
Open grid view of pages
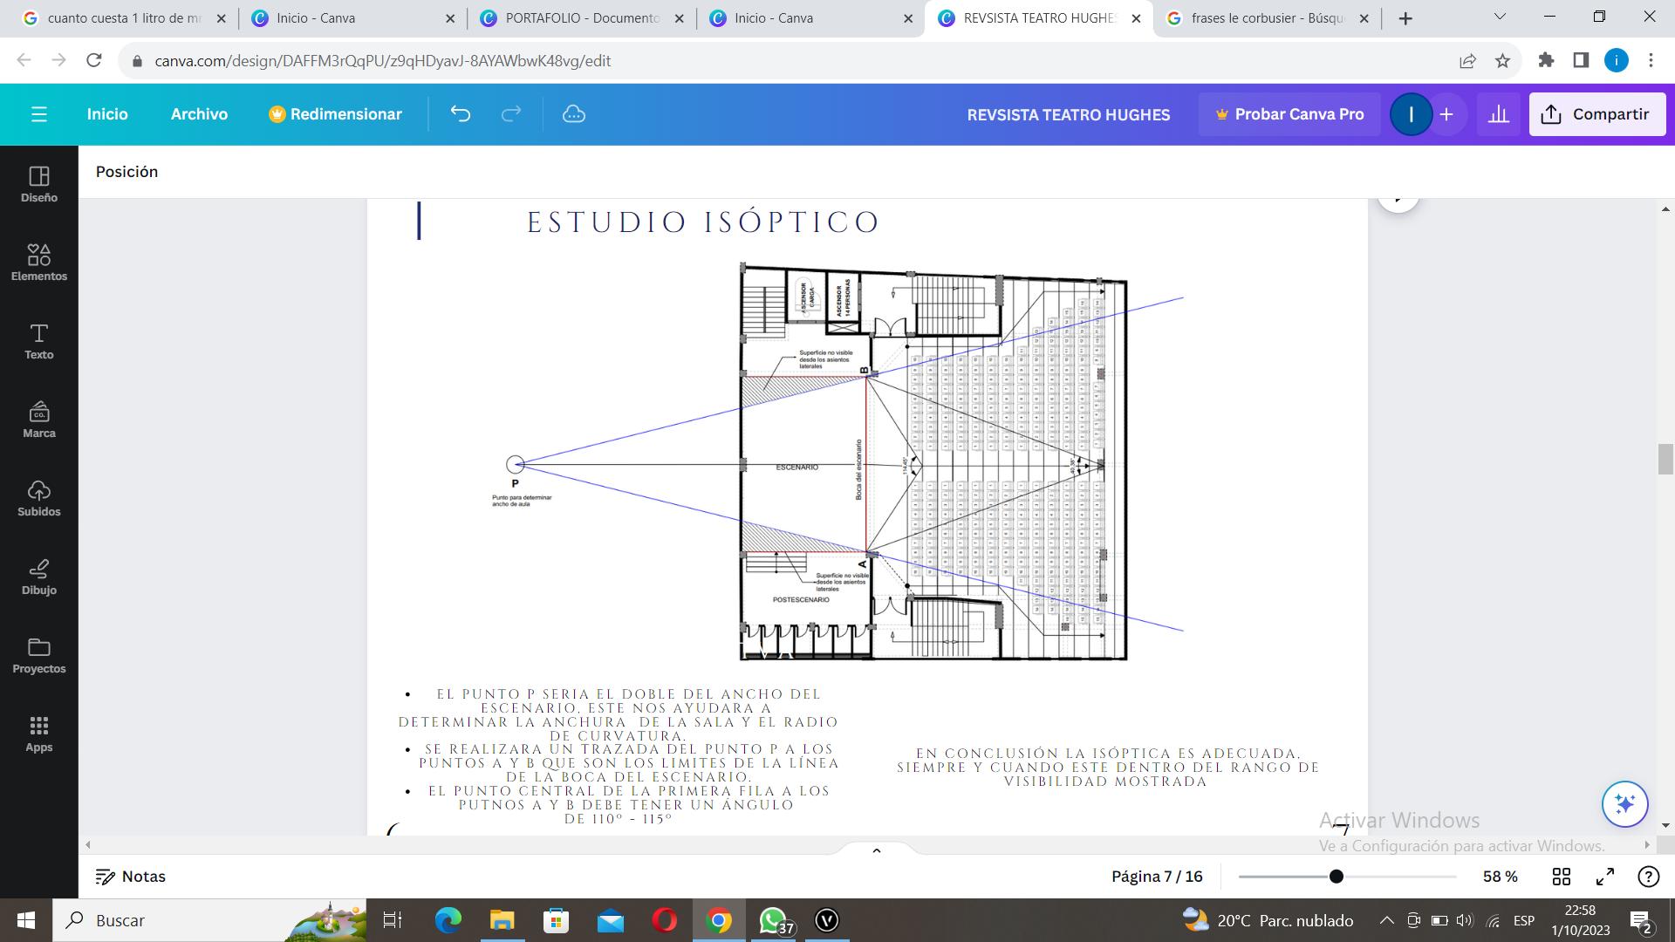click(1562, 877)
